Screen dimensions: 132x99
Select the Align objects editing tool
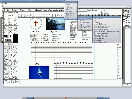pos(15,52)
